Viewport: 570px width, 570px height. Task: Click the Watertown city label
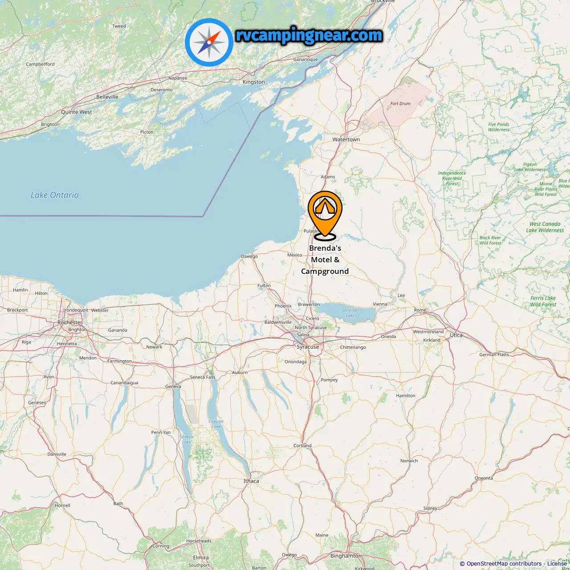pos(346,139)
